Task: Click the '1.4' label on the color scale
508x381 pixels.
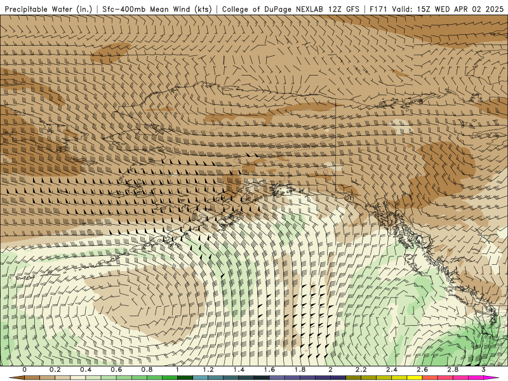Action: tap(239, 370)
